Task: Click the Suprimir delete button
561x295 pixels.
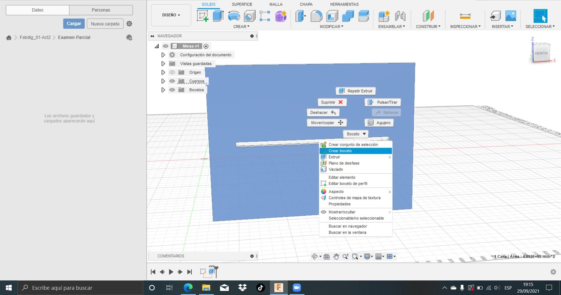Action: tap(332, 102)
